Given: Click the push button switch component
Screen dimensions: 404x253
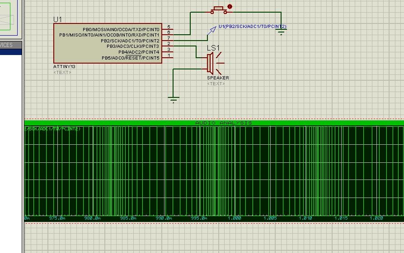Looking at the screenshot, I should [219, 10].
